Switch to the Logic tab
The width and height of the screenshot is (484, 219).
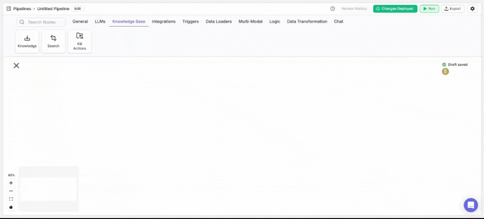[275, 22]
